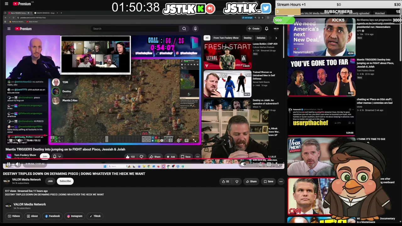
Task: Pause the main video at 2:25:34
Action: [x=8, y=164]
